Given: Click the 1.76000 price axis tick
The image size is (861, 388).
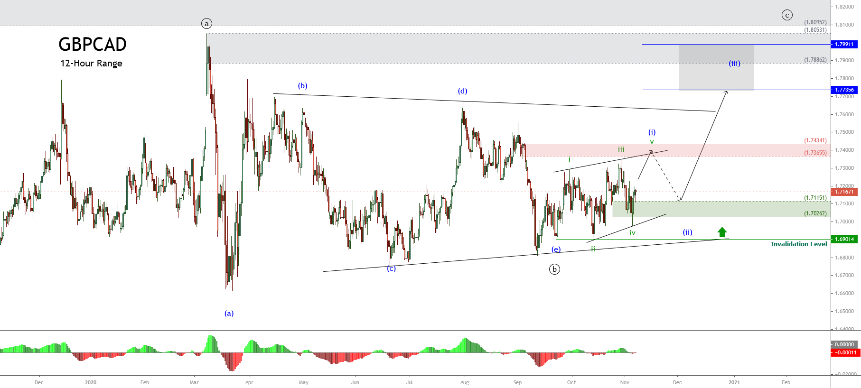Looking at the screenshot, I should click(844, 114).
